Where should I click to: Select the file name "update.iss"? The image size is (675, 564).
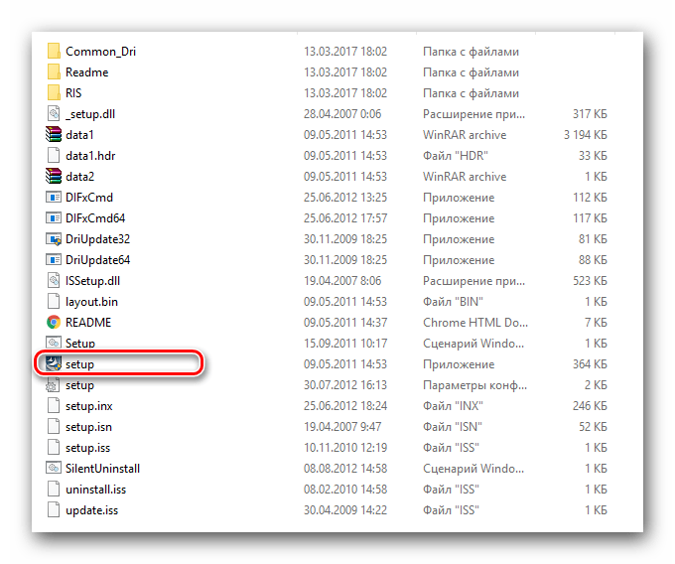tap(91, 510)
